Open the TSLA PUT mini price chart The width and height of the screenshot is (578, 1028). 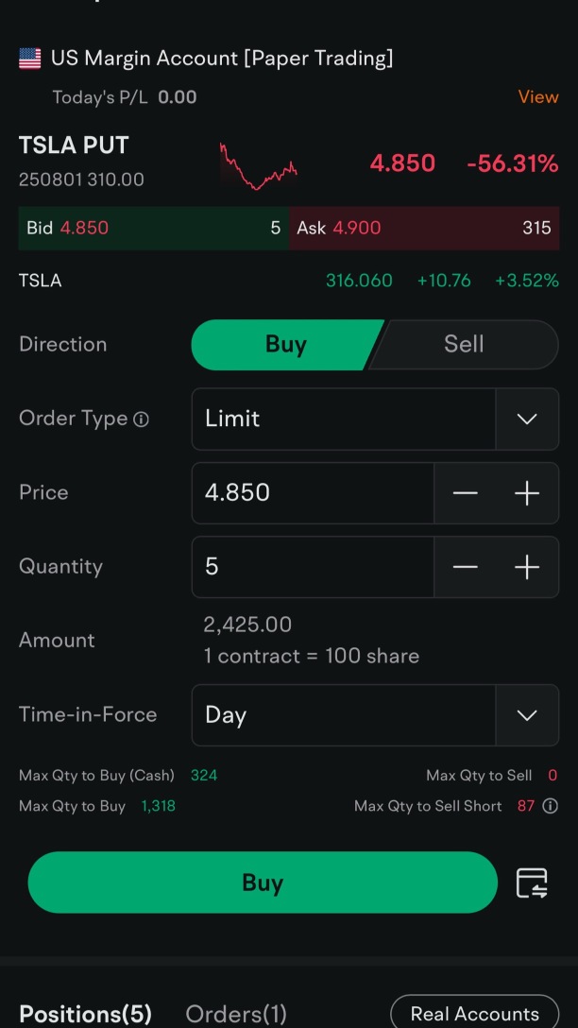tap(258, 166)
